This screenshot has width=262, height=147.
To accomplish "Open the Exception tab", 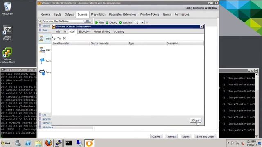I will click(85, 32).
